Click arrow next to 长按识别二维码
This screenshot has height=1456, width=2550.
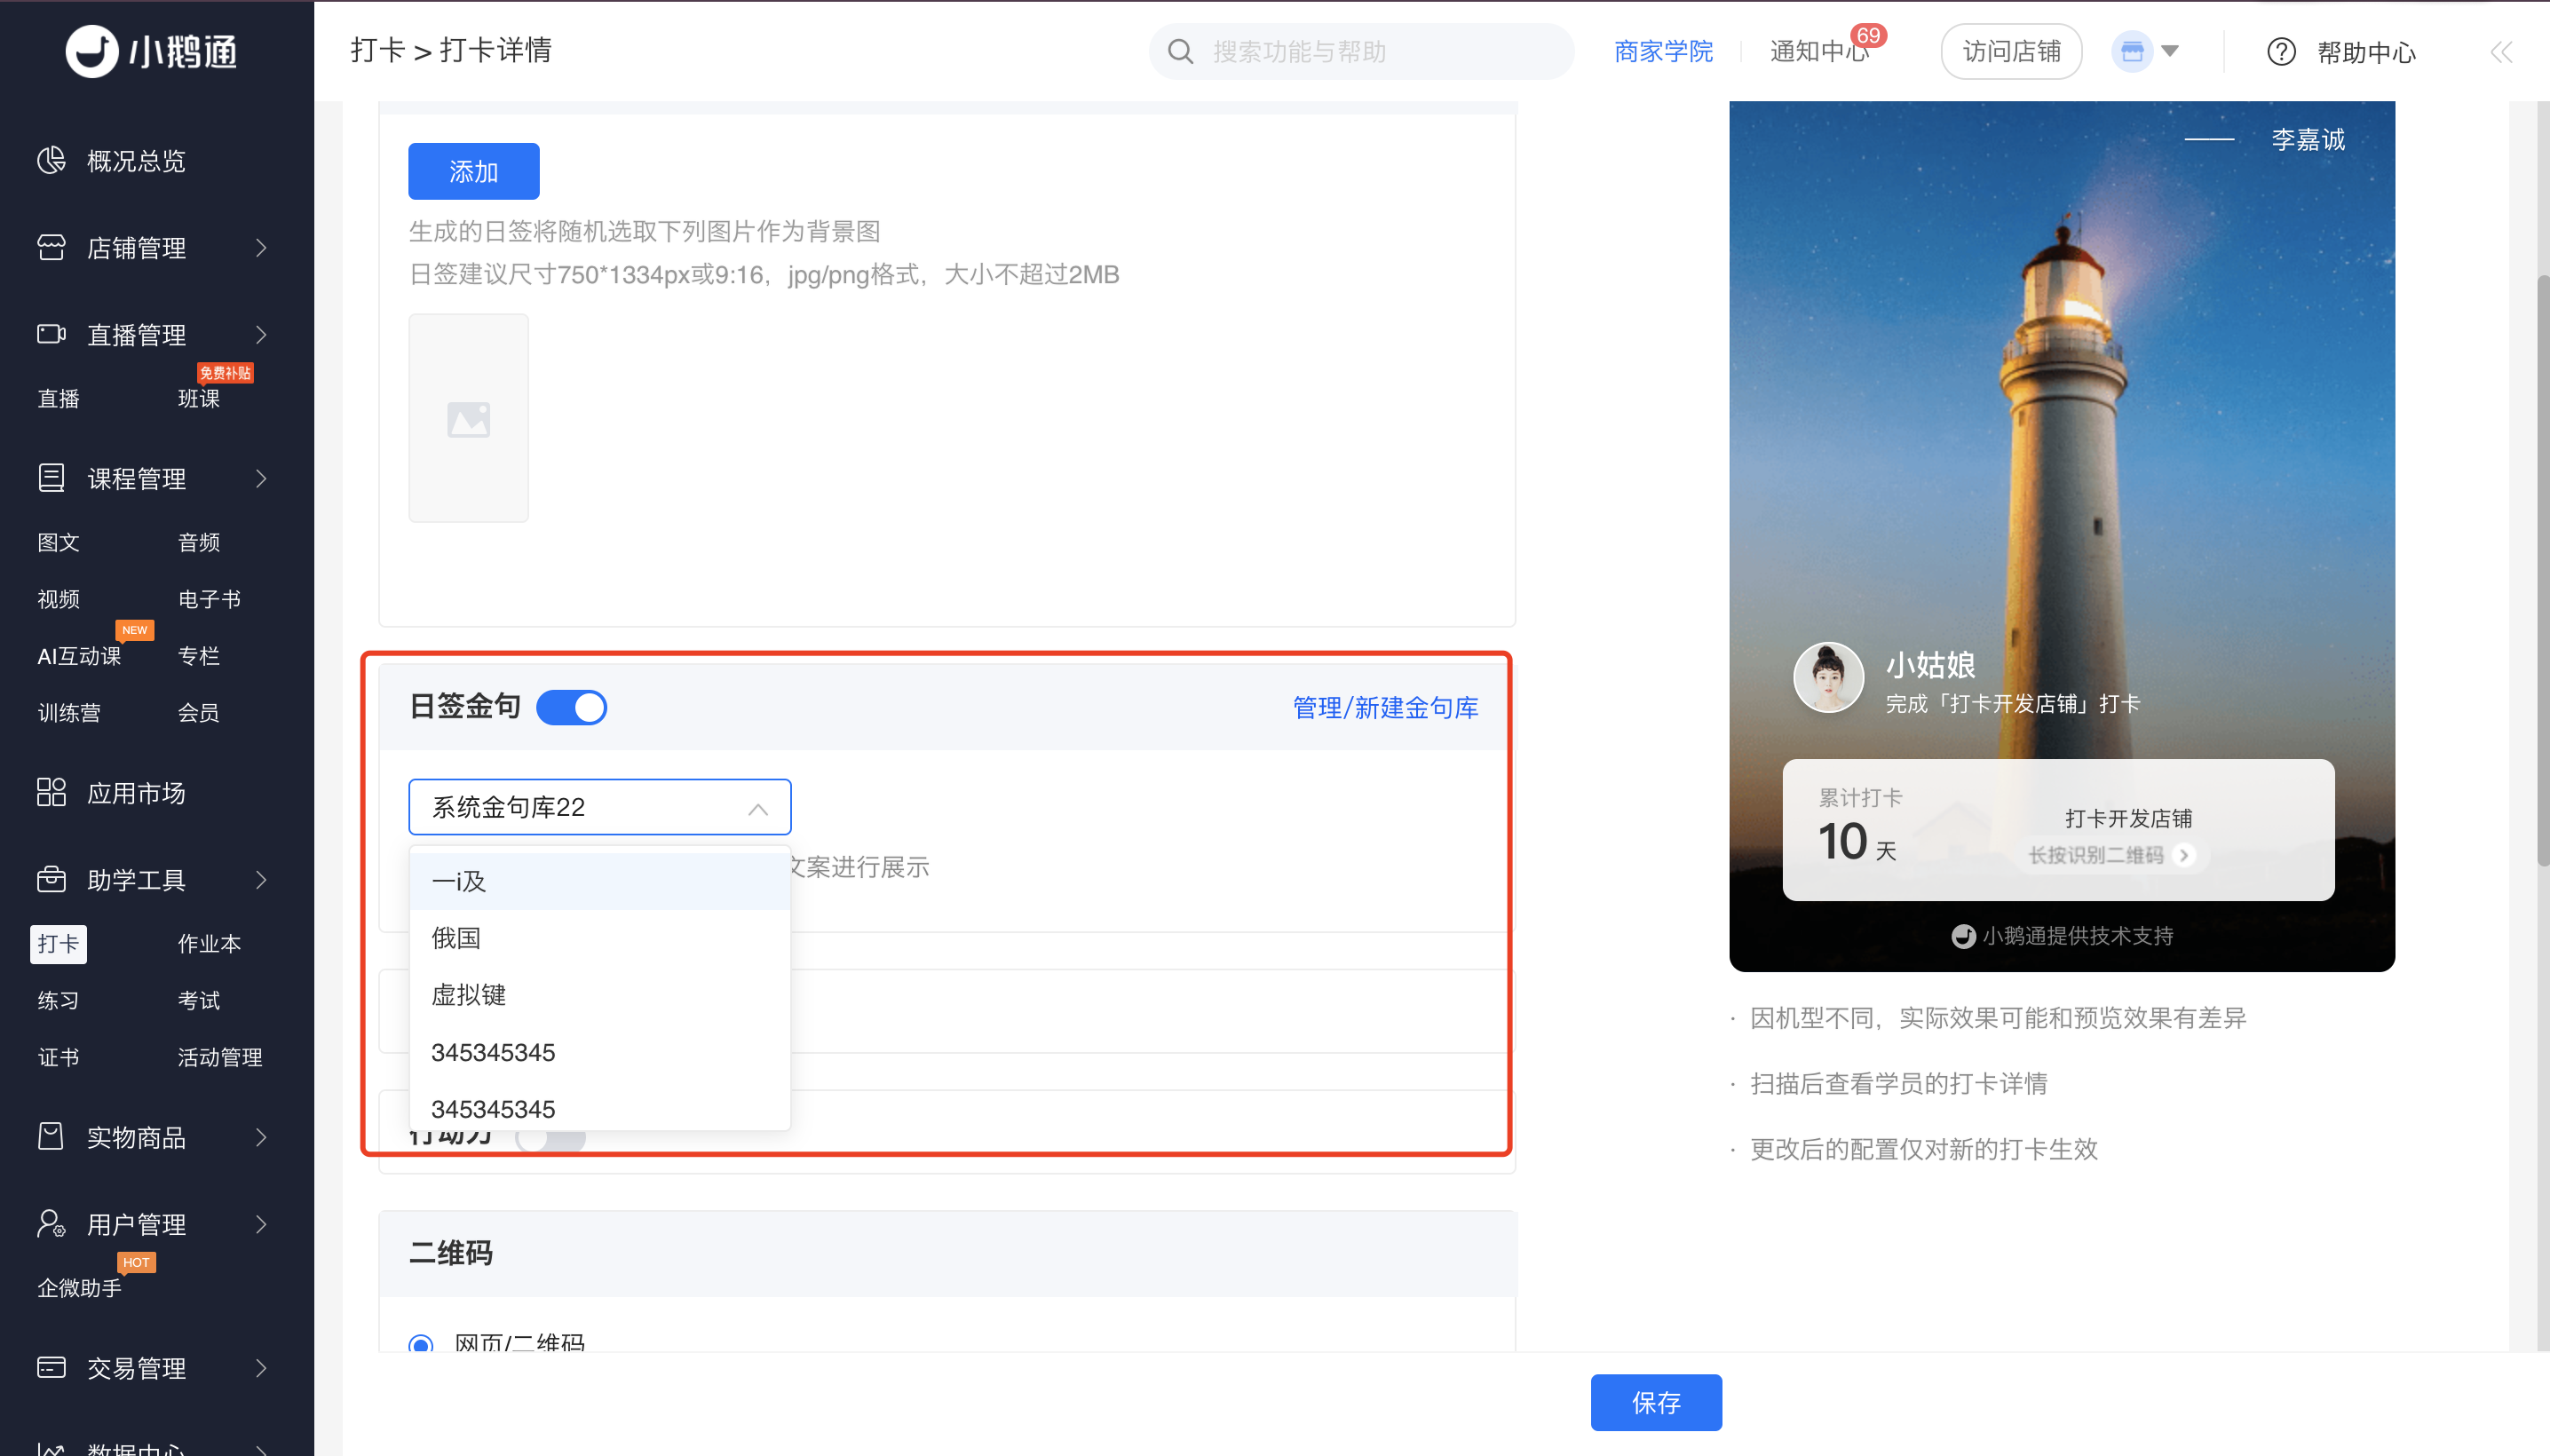click(2184, 855)
